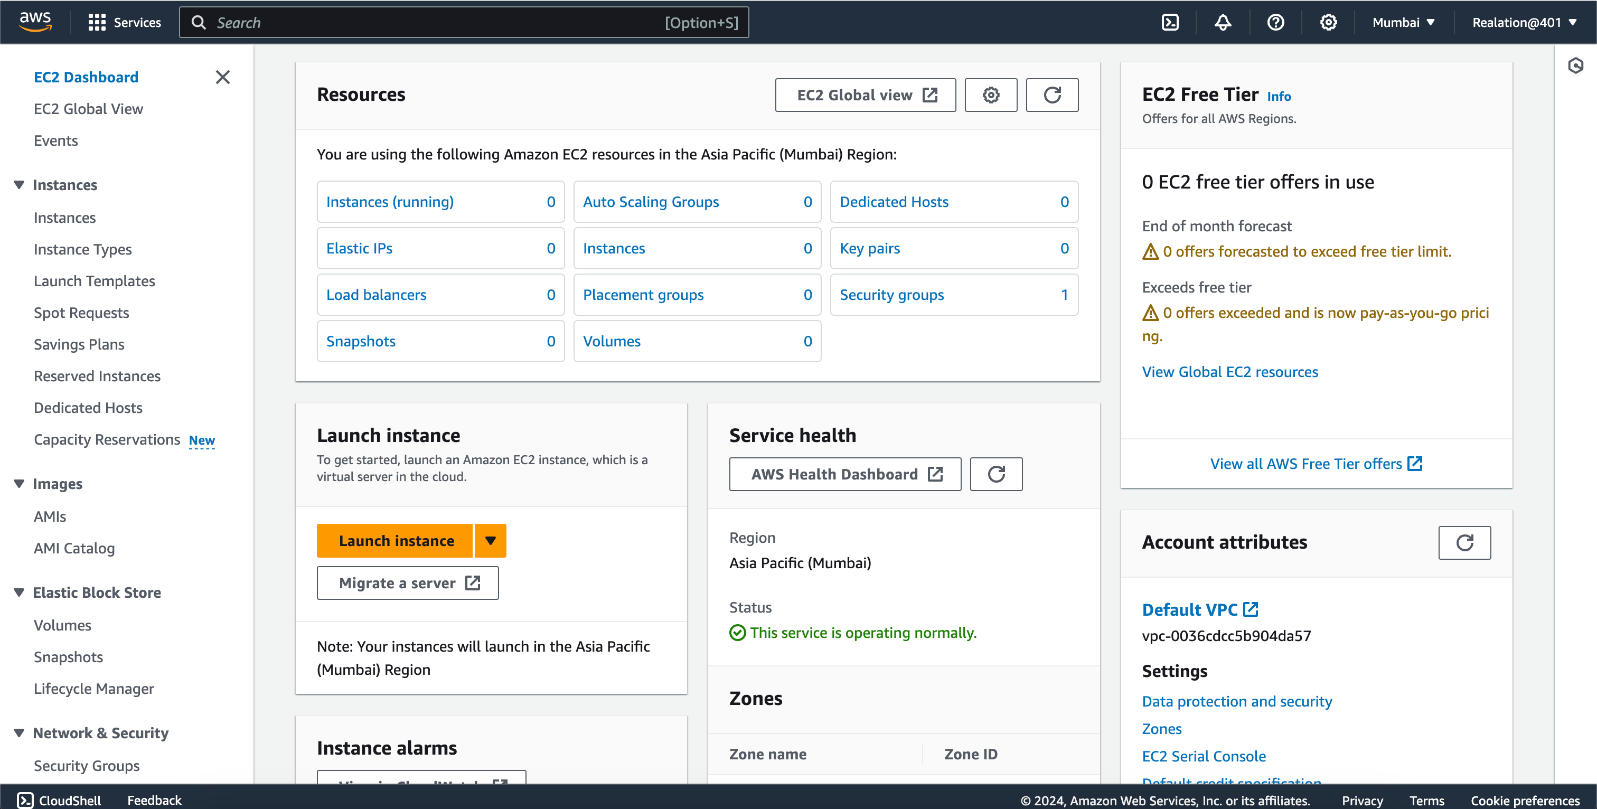The width and height of the screenshot is (1597, 809).
Task: Open the Mumbai region selector
Action: pos(1404,22)
